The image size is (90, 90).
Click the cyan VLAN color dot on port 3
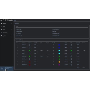click(x=59, y=50)
